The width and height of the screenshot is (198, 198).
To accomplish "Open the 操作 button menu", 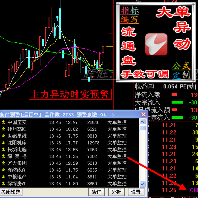I will (96, 192).
